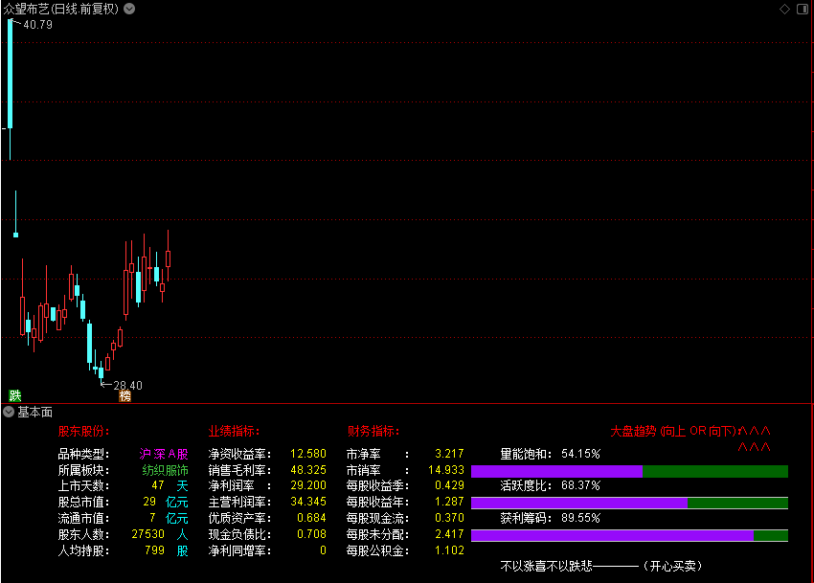Click the diamond icon at top right
814x583 pixels.
(x=784, y=9)
